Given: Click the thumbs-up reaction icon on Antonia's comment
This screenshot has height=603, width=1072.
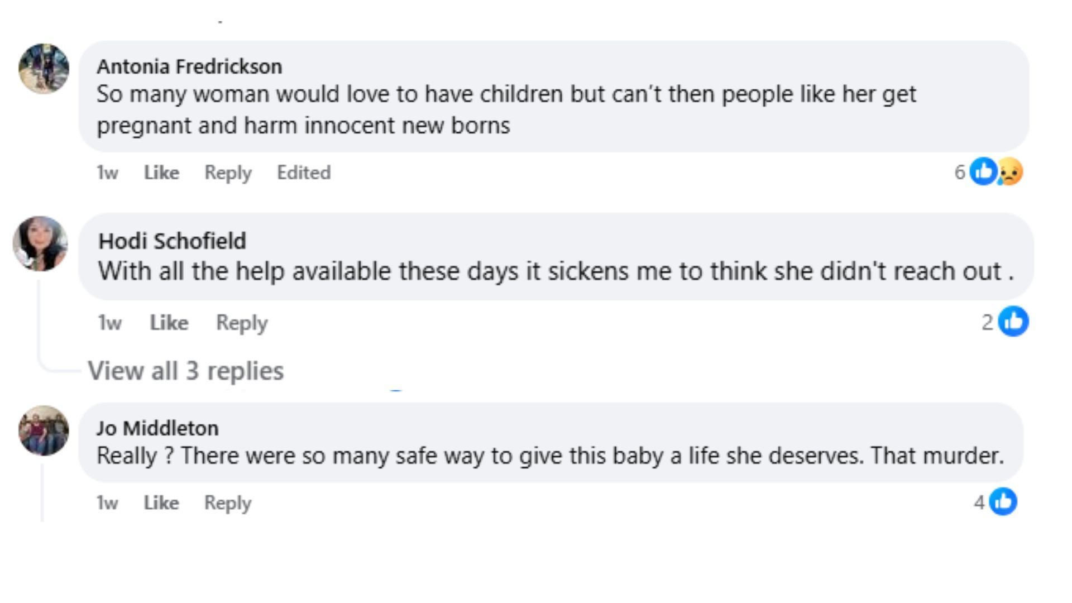Looking at the screenshot, I should click(x=983, y=171).
